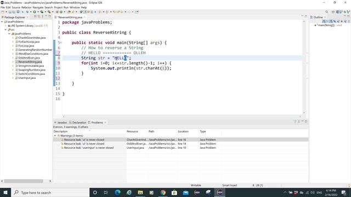Click the Package Explorer horizontal scrollbar

[24, 181]
